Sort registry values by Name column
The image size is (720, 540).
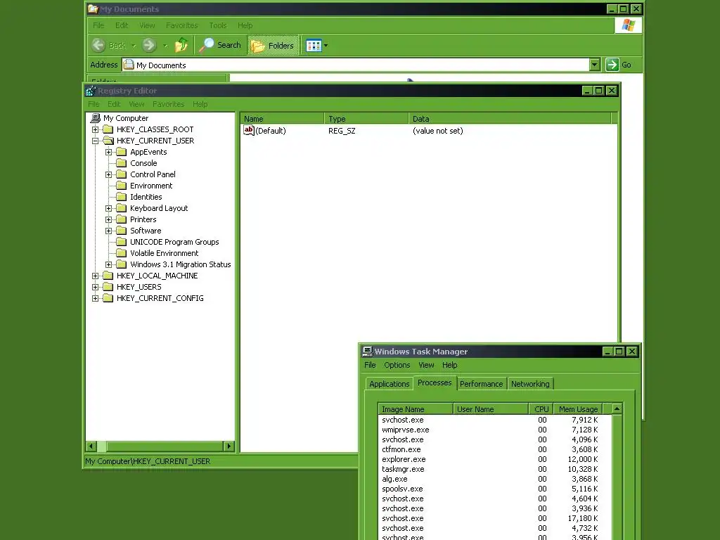click(282, 118)
